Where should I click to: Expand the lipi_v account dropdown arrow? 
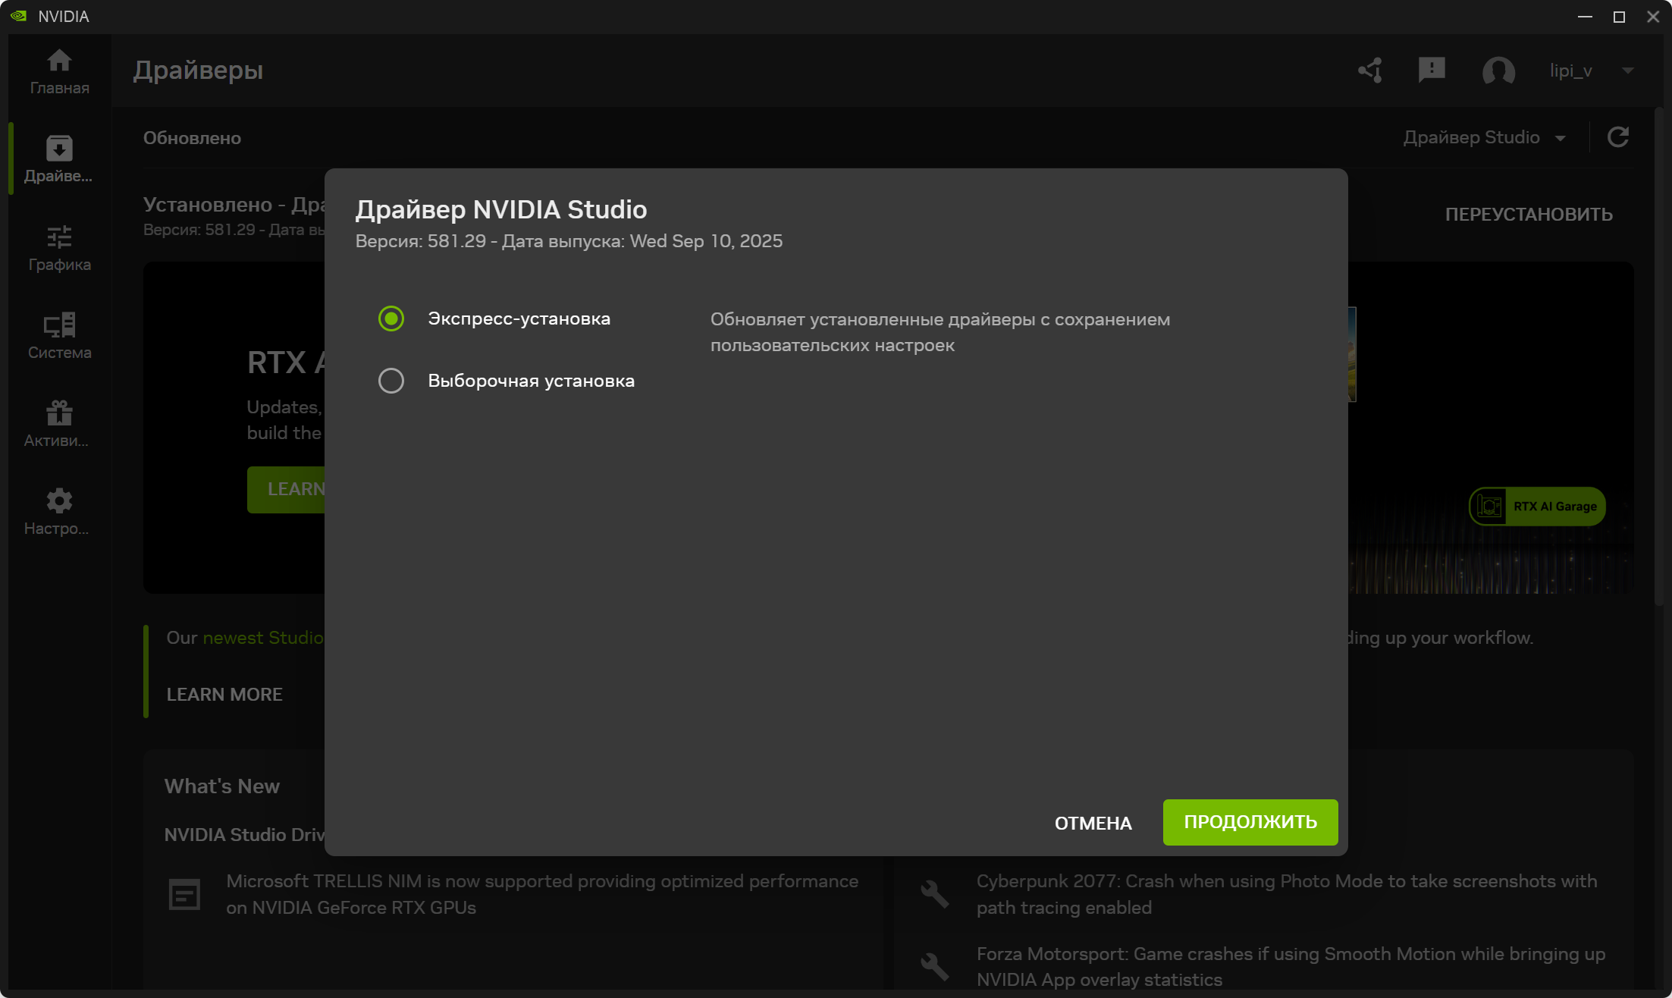[x=1627, y=71]
